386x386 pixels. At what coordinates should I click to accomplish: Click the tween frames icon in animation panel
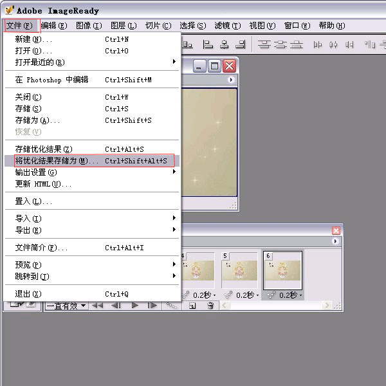(x=172, y=306)
